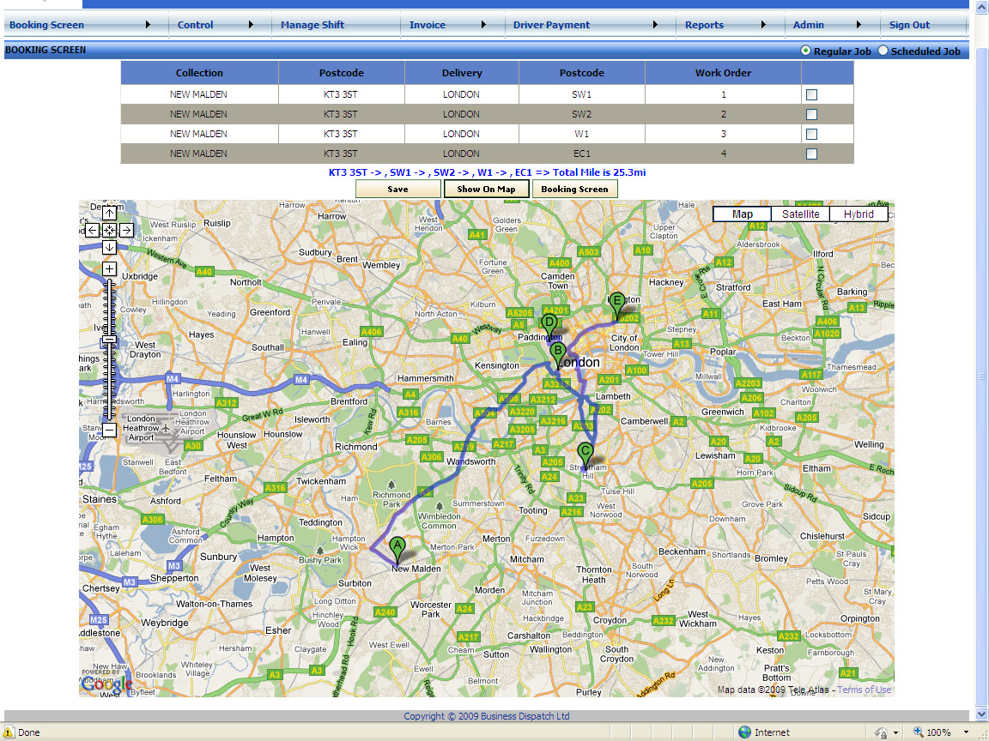This screenshot has height=741, width=989.
Task: Click map marker B near London
Action: click(557, 355)
